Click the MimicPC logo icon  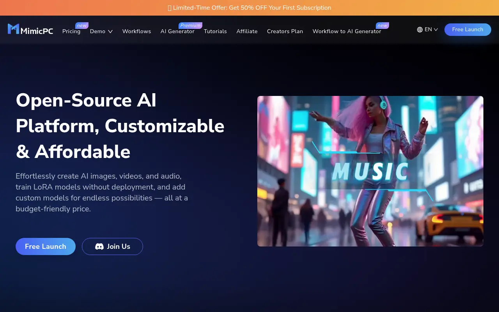(13, 29)
